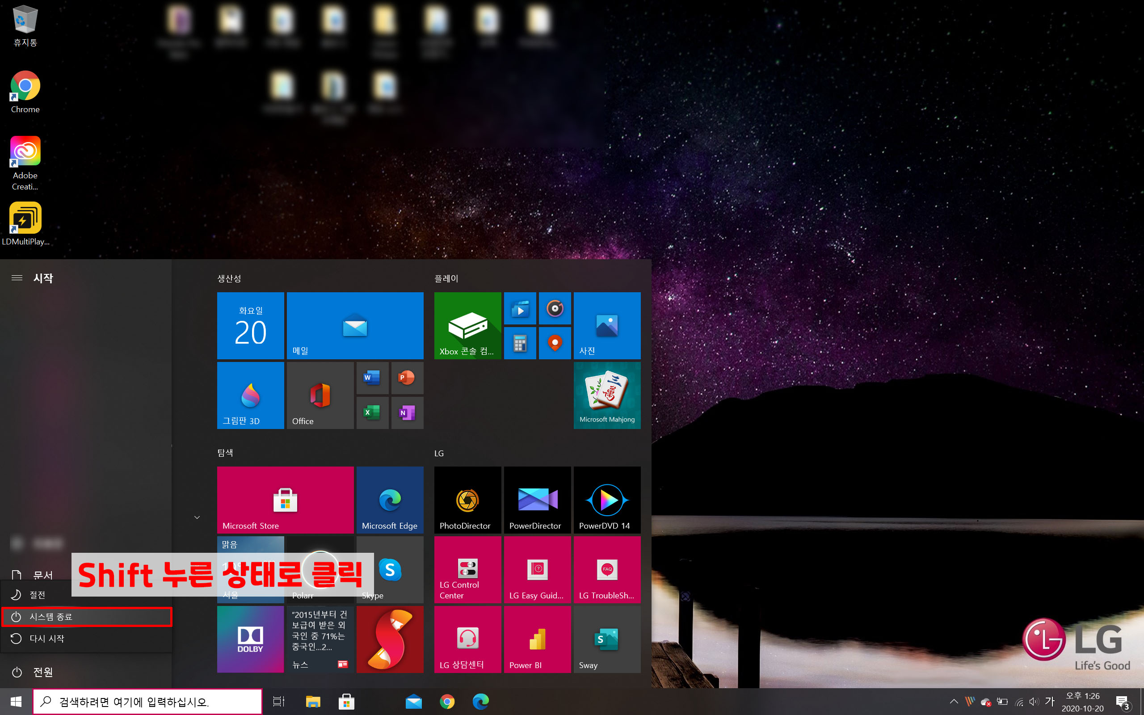Viewport: 1144px width, 715px height.
Task: Toggle Korean IME indicator (가) in tray
Action: coord(1049,701)
